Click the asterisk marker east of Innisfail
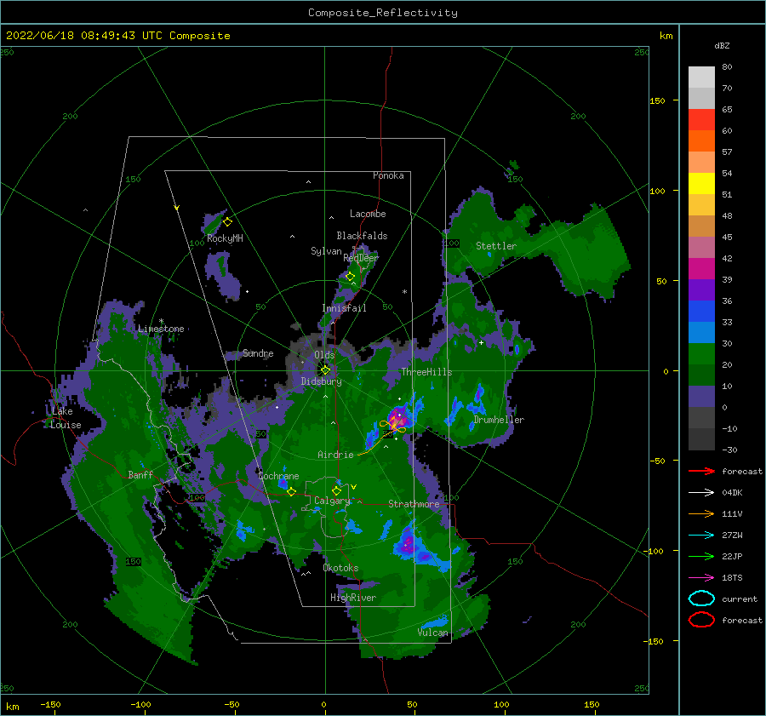 (x=404, y=292)
